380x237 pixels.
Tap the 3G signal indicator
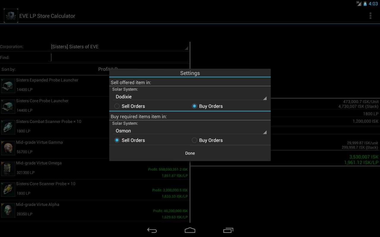[359, 4]
